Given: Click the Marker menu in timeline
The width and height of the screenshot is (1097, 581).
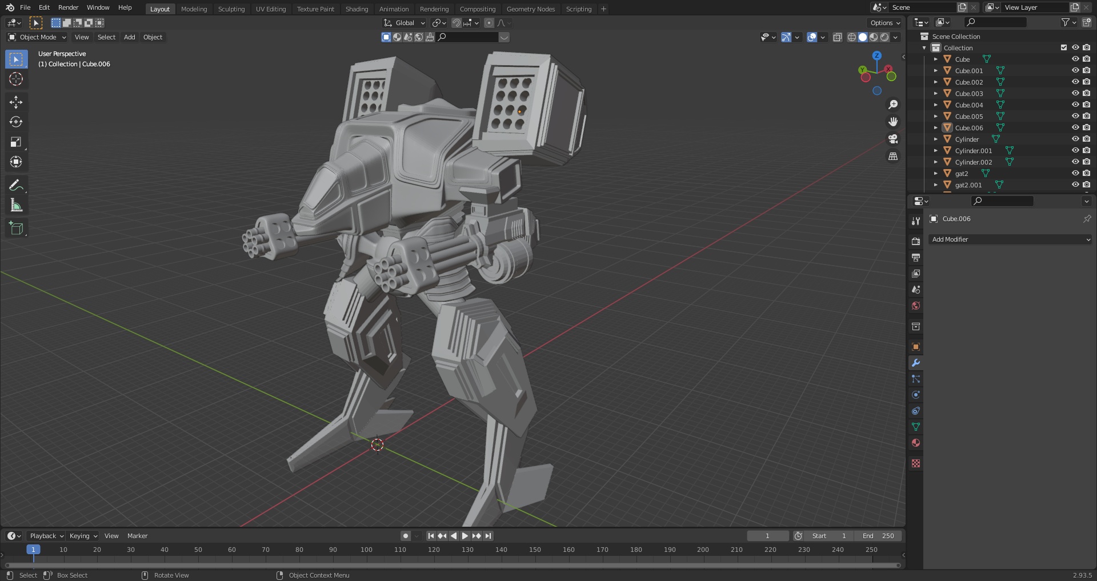Looking at the screenshot, I should coord(137,536).
